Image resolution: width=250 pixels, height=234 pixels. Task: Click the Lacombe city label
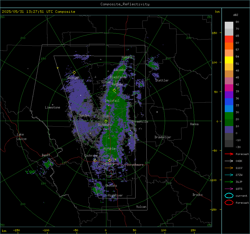point(120,70)
